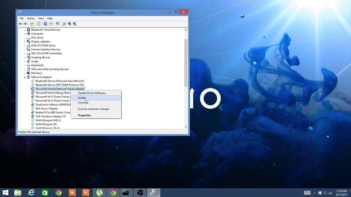351x197 pixels.
Task: Select WAN Miniport (IP)
Action: pos(46,124)
